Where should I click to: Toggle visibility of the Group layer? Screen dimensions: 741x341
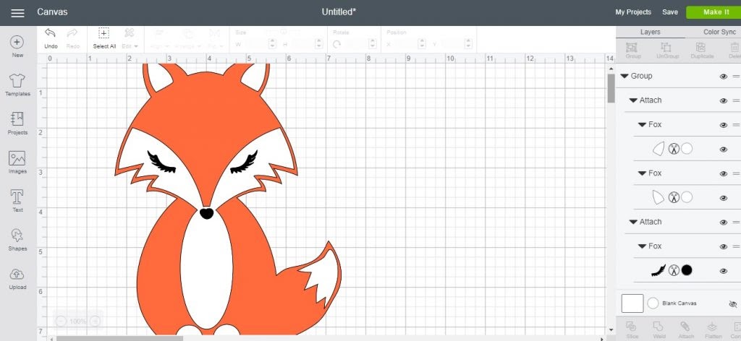click(x=723, y=77)
